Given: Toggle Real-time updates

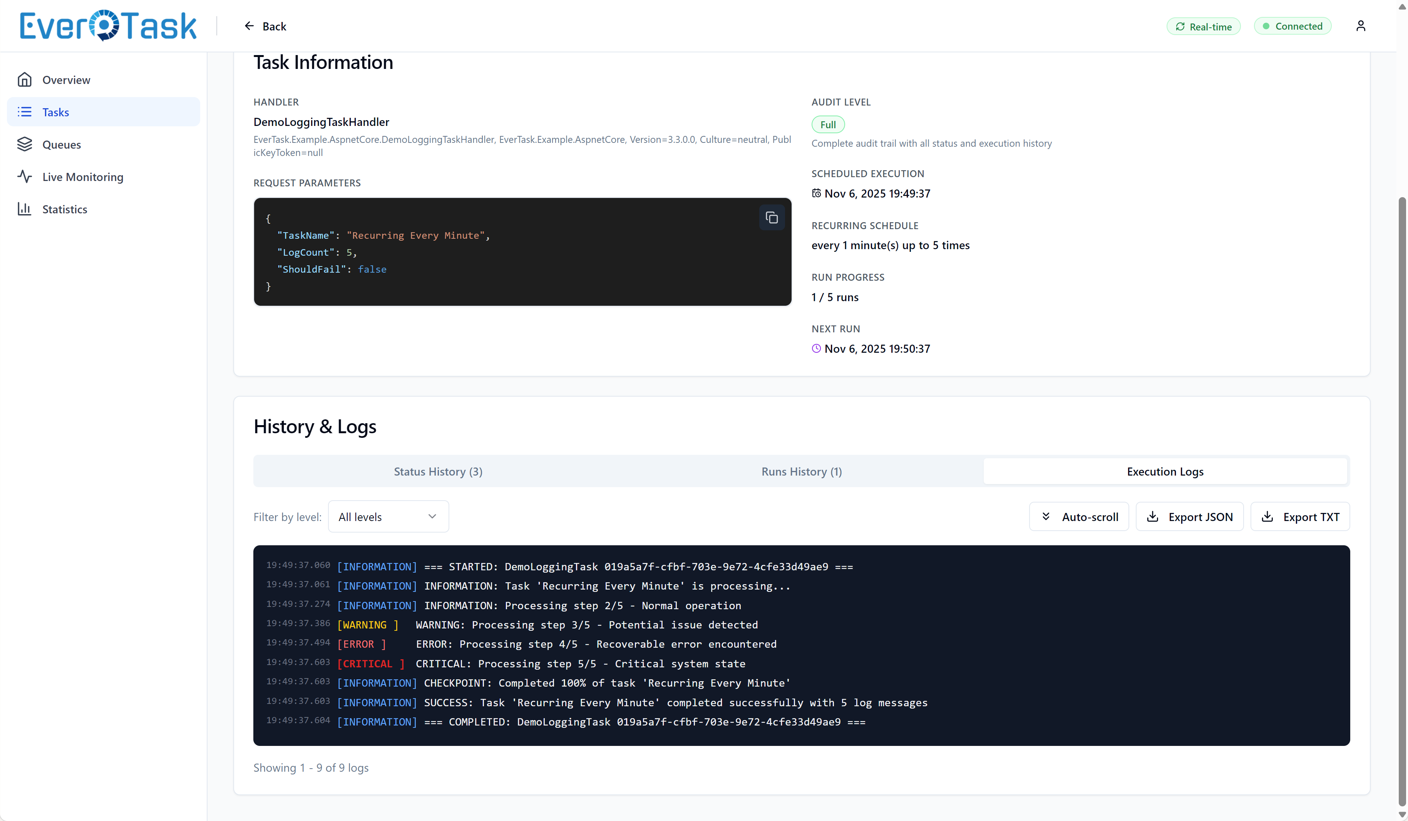Looking at the screenshot, I should [1204, 26].
